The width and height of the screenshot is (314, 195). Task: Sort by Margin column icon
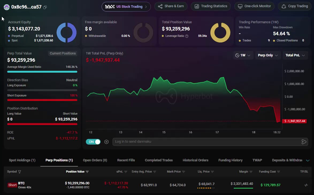tap(251, 172)
